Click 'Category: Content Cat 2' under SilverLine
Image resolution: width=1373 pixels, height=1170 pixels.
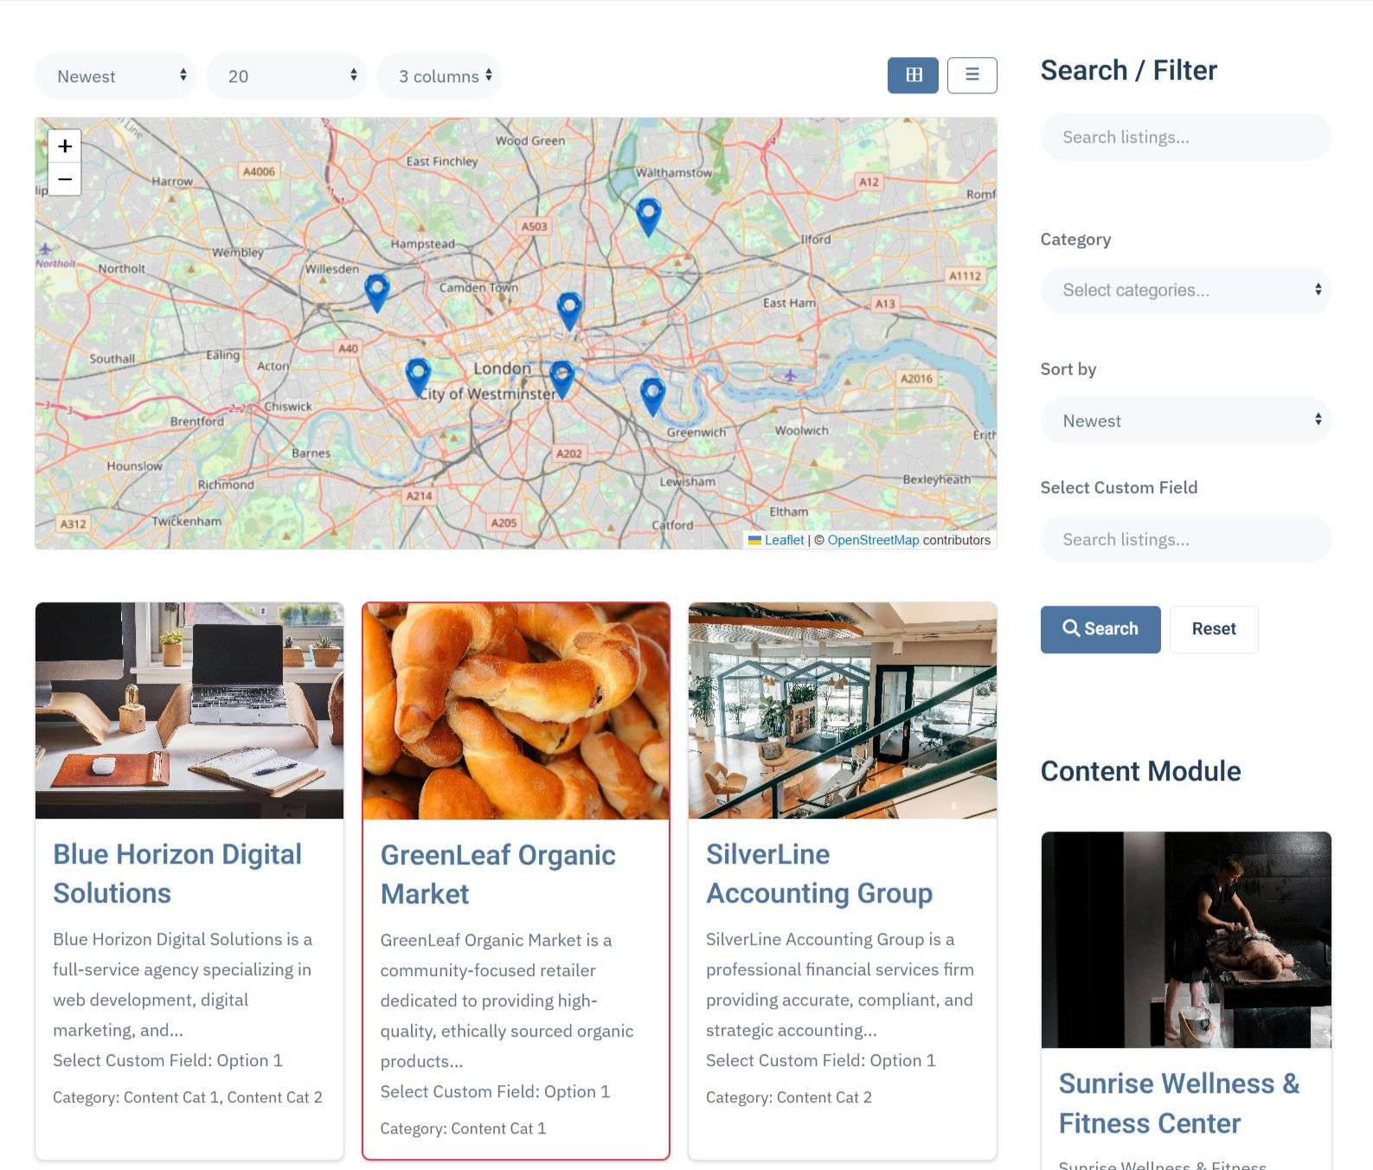789,1097
